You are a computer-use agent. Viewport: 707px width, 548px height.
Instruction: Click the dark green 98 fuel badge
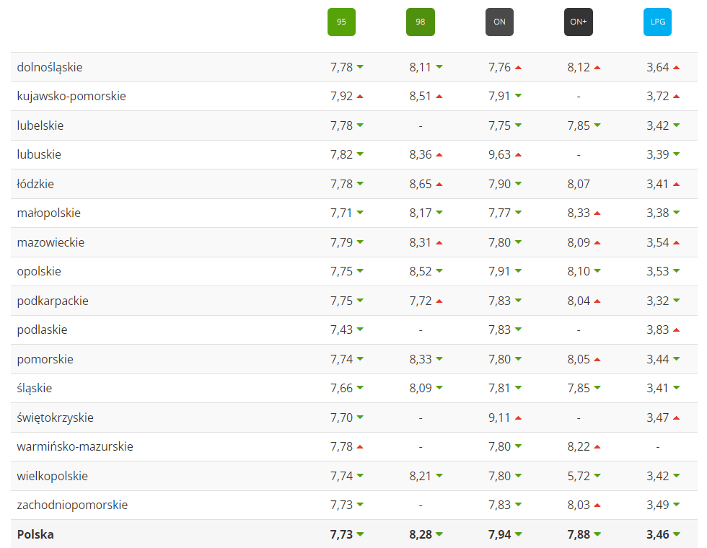420,22
